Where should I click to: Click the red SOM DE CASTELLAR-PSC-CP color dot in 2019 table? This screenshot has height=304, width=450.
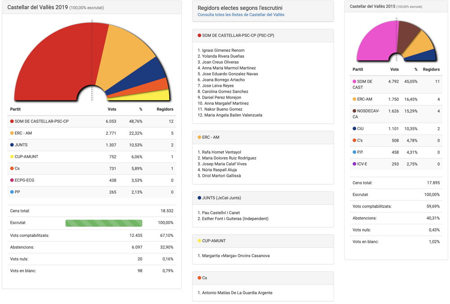(x=12, y=121)
